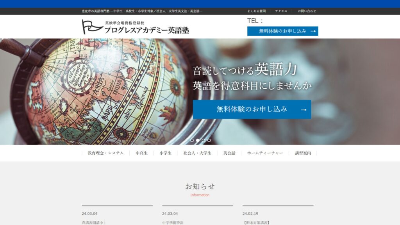This screenshot has height=225, width=400.
Task: Select third carousel dot indicator
Action: (203, 140)
